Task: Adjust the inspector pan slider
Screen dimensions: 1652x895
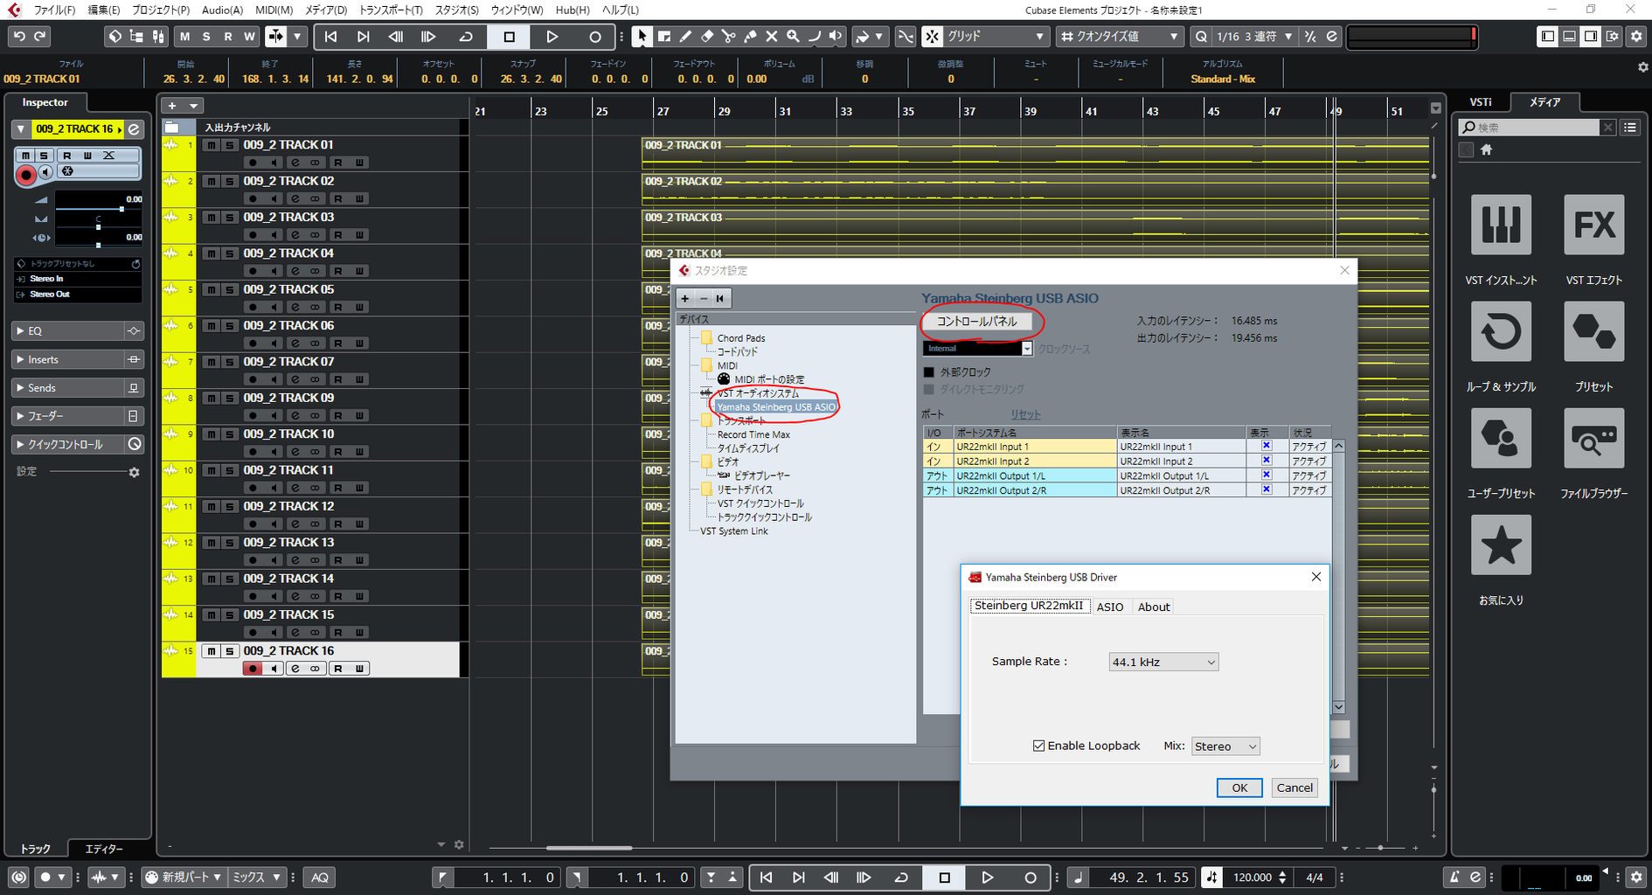Action: (98, 227)
